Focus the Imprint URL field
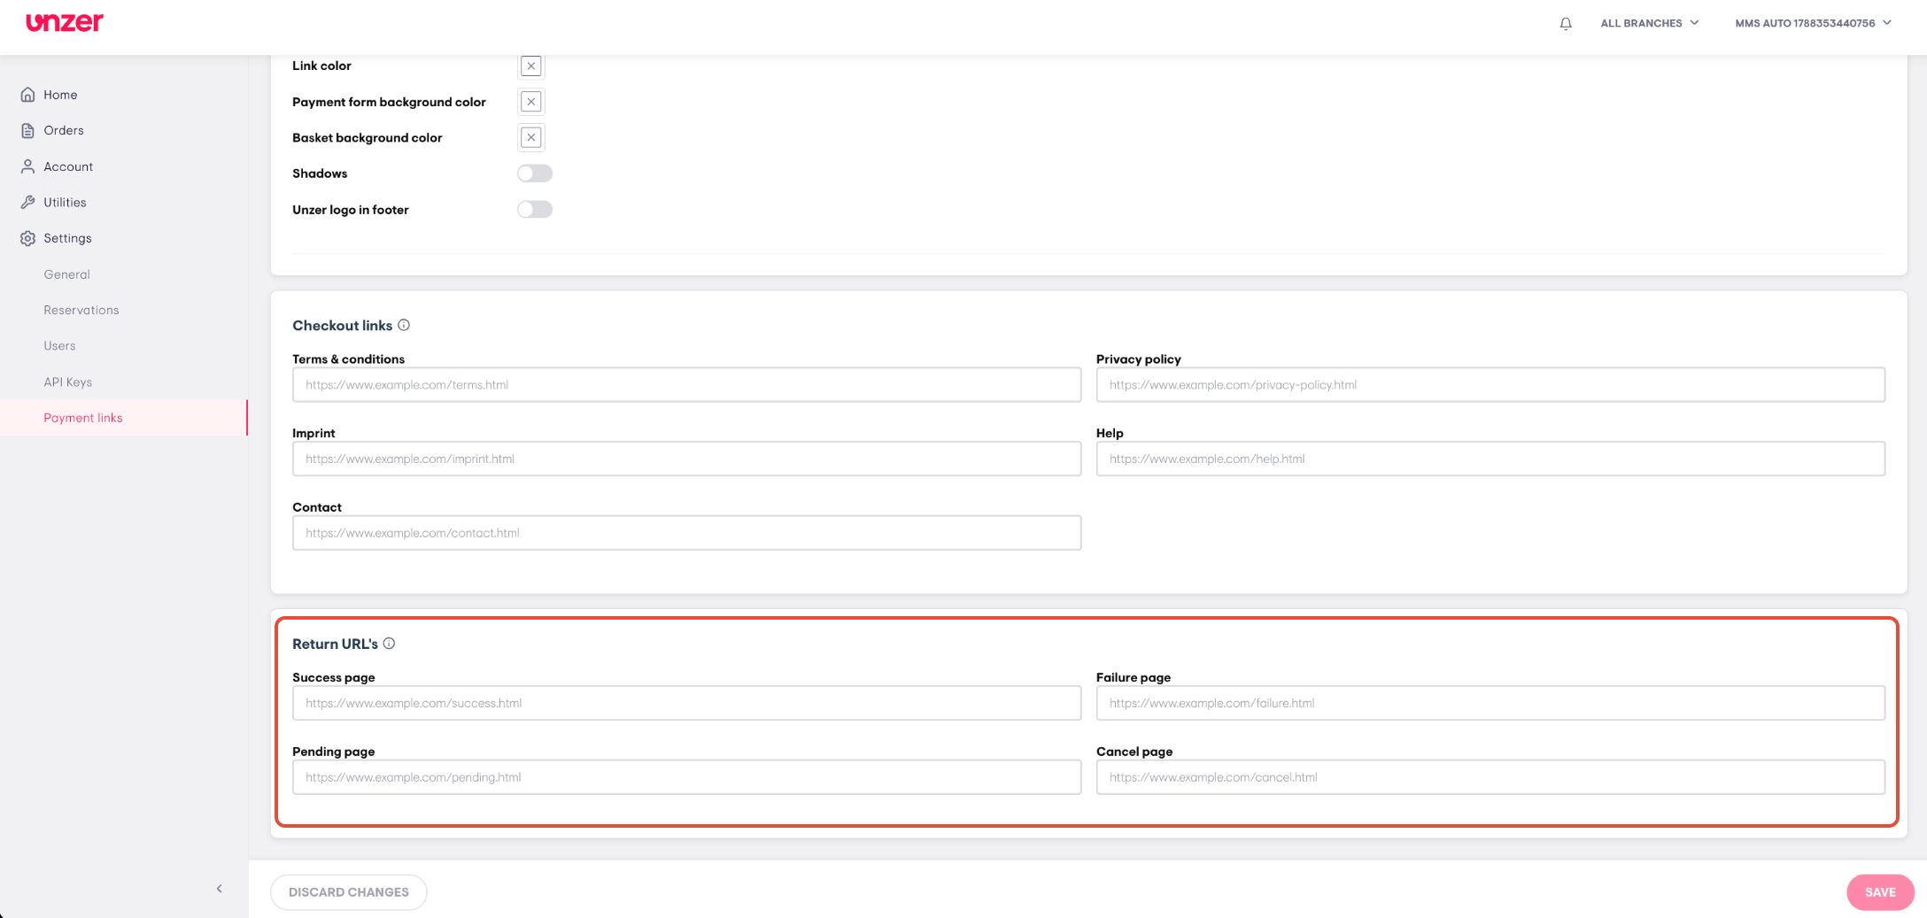The width and height of the screenshot is (1927, 918). click(687, 459)
